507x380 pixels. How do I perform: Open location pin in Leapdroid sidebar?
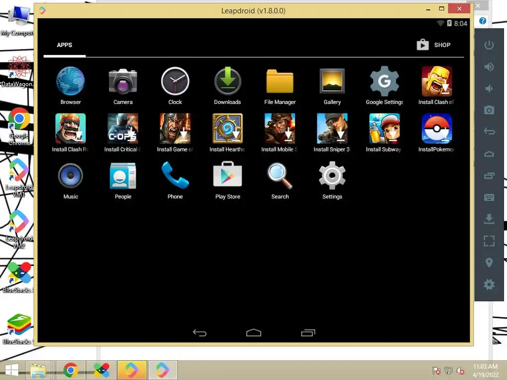pos(489,263)
